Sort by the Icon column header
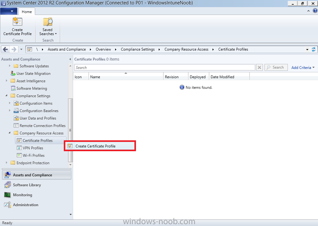The image size is (318, 226). (x=81, y=77)
